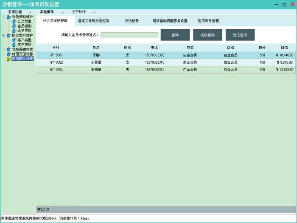Click the hand icon beside 客户资料
The width and height of the screenshot is (297, 223).
tap(14, 45)
